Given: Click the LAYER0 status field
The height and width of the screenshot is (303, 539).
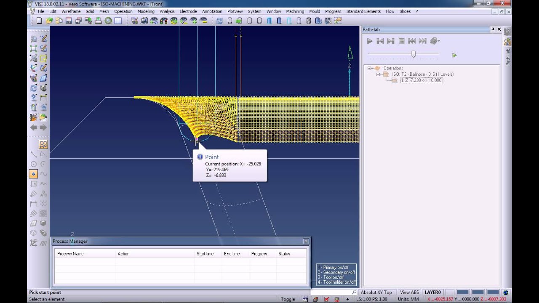Looking at the screenshot, I should (x=432, y=292).
